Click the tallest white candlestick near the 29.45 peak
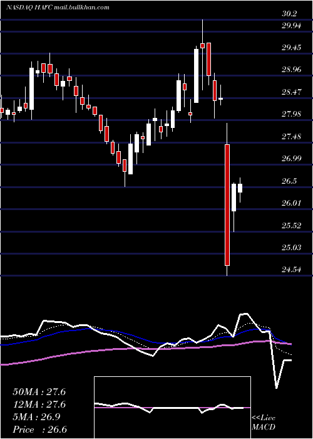Image resolution: width=313 pixels, height=439 pixels. [197, 76]
